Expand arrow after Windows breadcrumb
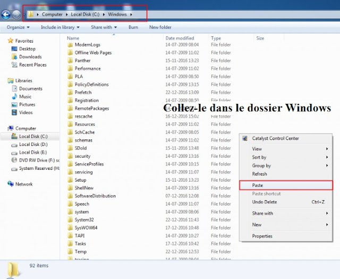Screen dimensions: 340x279 coord(131,14)
